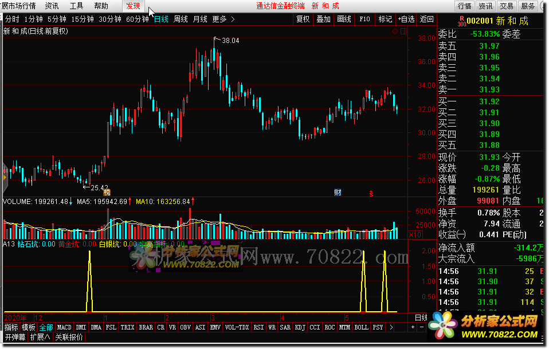Click the 服务 button at top right
The image size is (549, 349).
point(528,6)
